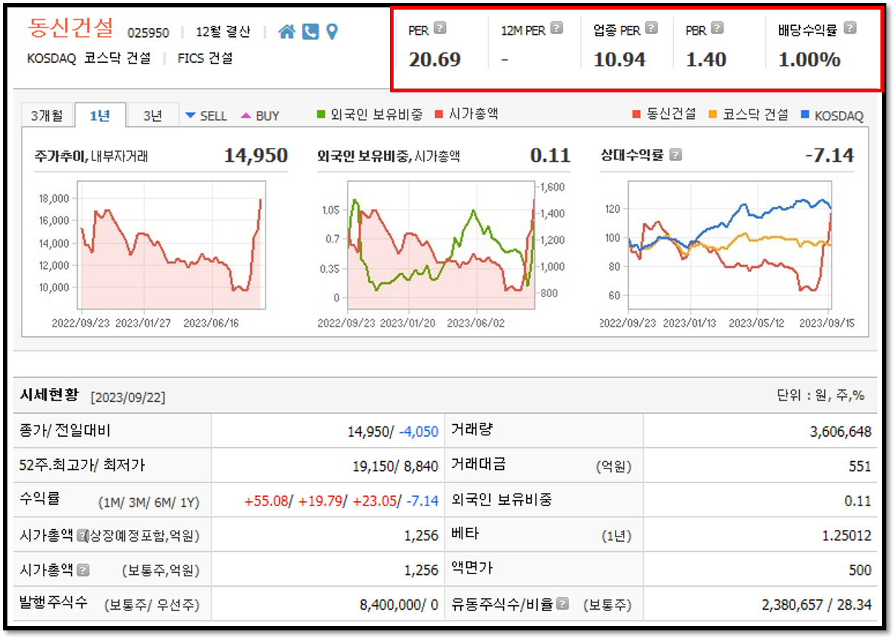Click the 외국인 보유비중 table row label
This screenshot has height=640, width=896.
pyautogui.click(x=502, y=500)
